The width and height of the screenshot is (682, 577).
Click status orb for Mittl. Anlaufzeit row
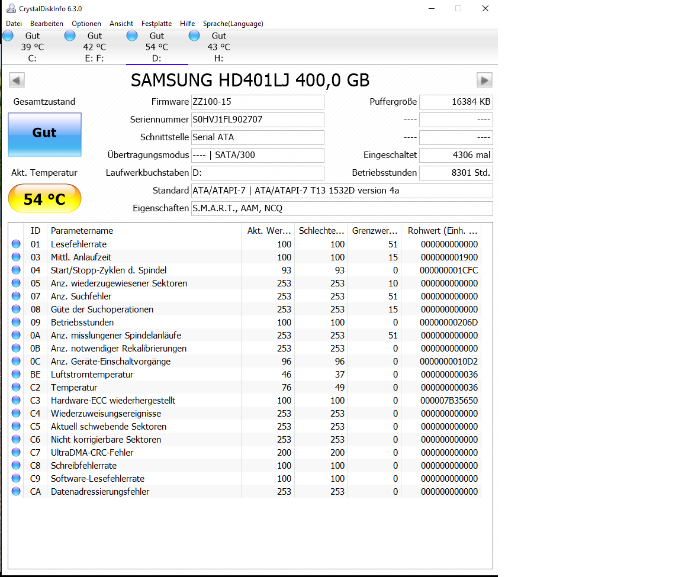16,257
